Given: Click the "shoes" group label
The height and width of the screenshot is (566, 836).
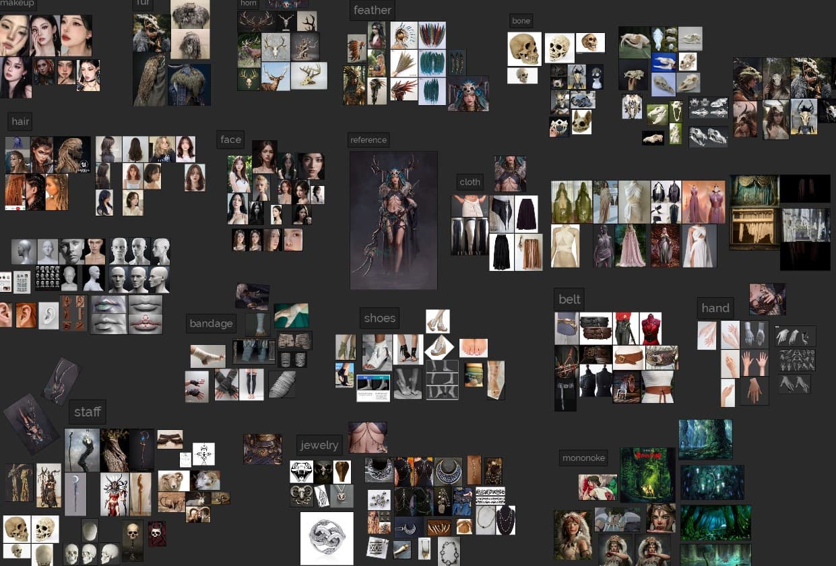Looking at the screenshot, I should (379, 318).
